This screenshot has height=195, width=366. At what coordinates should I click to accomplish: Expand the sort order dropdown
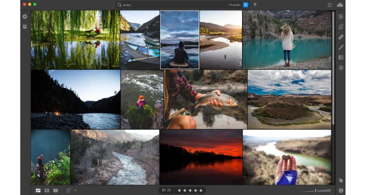click(x=71, y=190)
